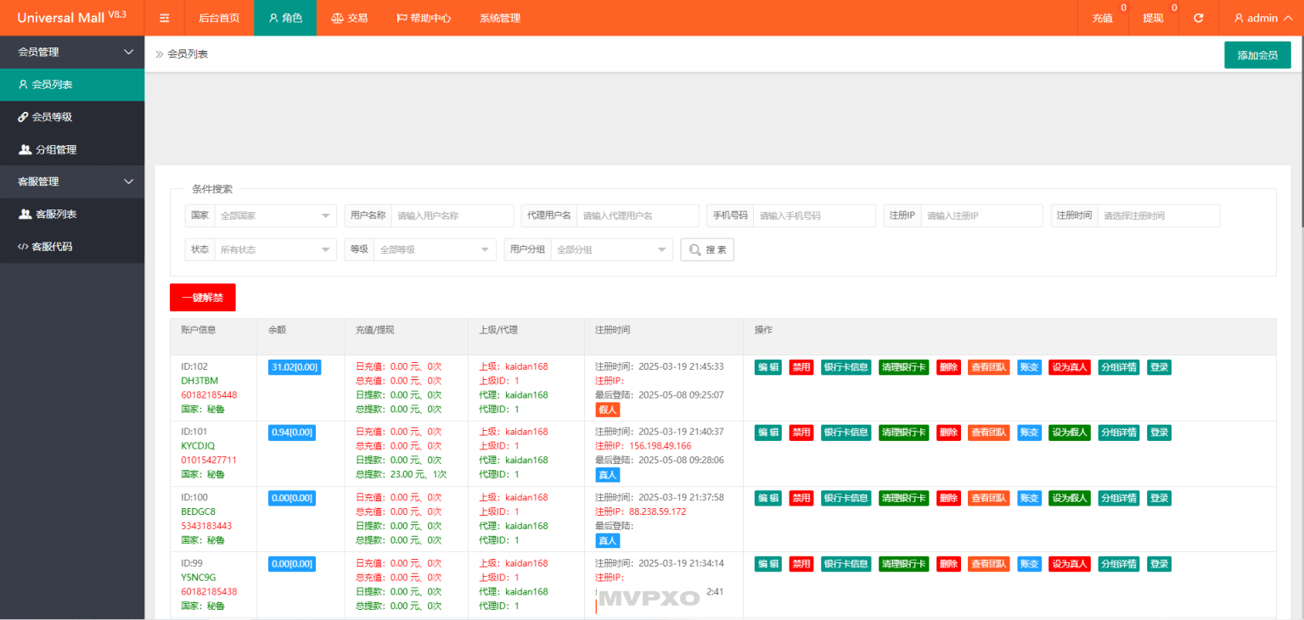Click the refresh icon in top bar
Image resolution: width=1304 pixels, height=620 pixels.
click(1199, 18)
